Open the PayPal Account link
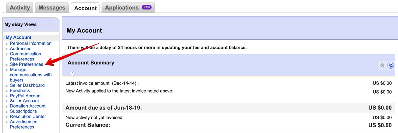Screen dimensions: 398x133 [26, 96]
